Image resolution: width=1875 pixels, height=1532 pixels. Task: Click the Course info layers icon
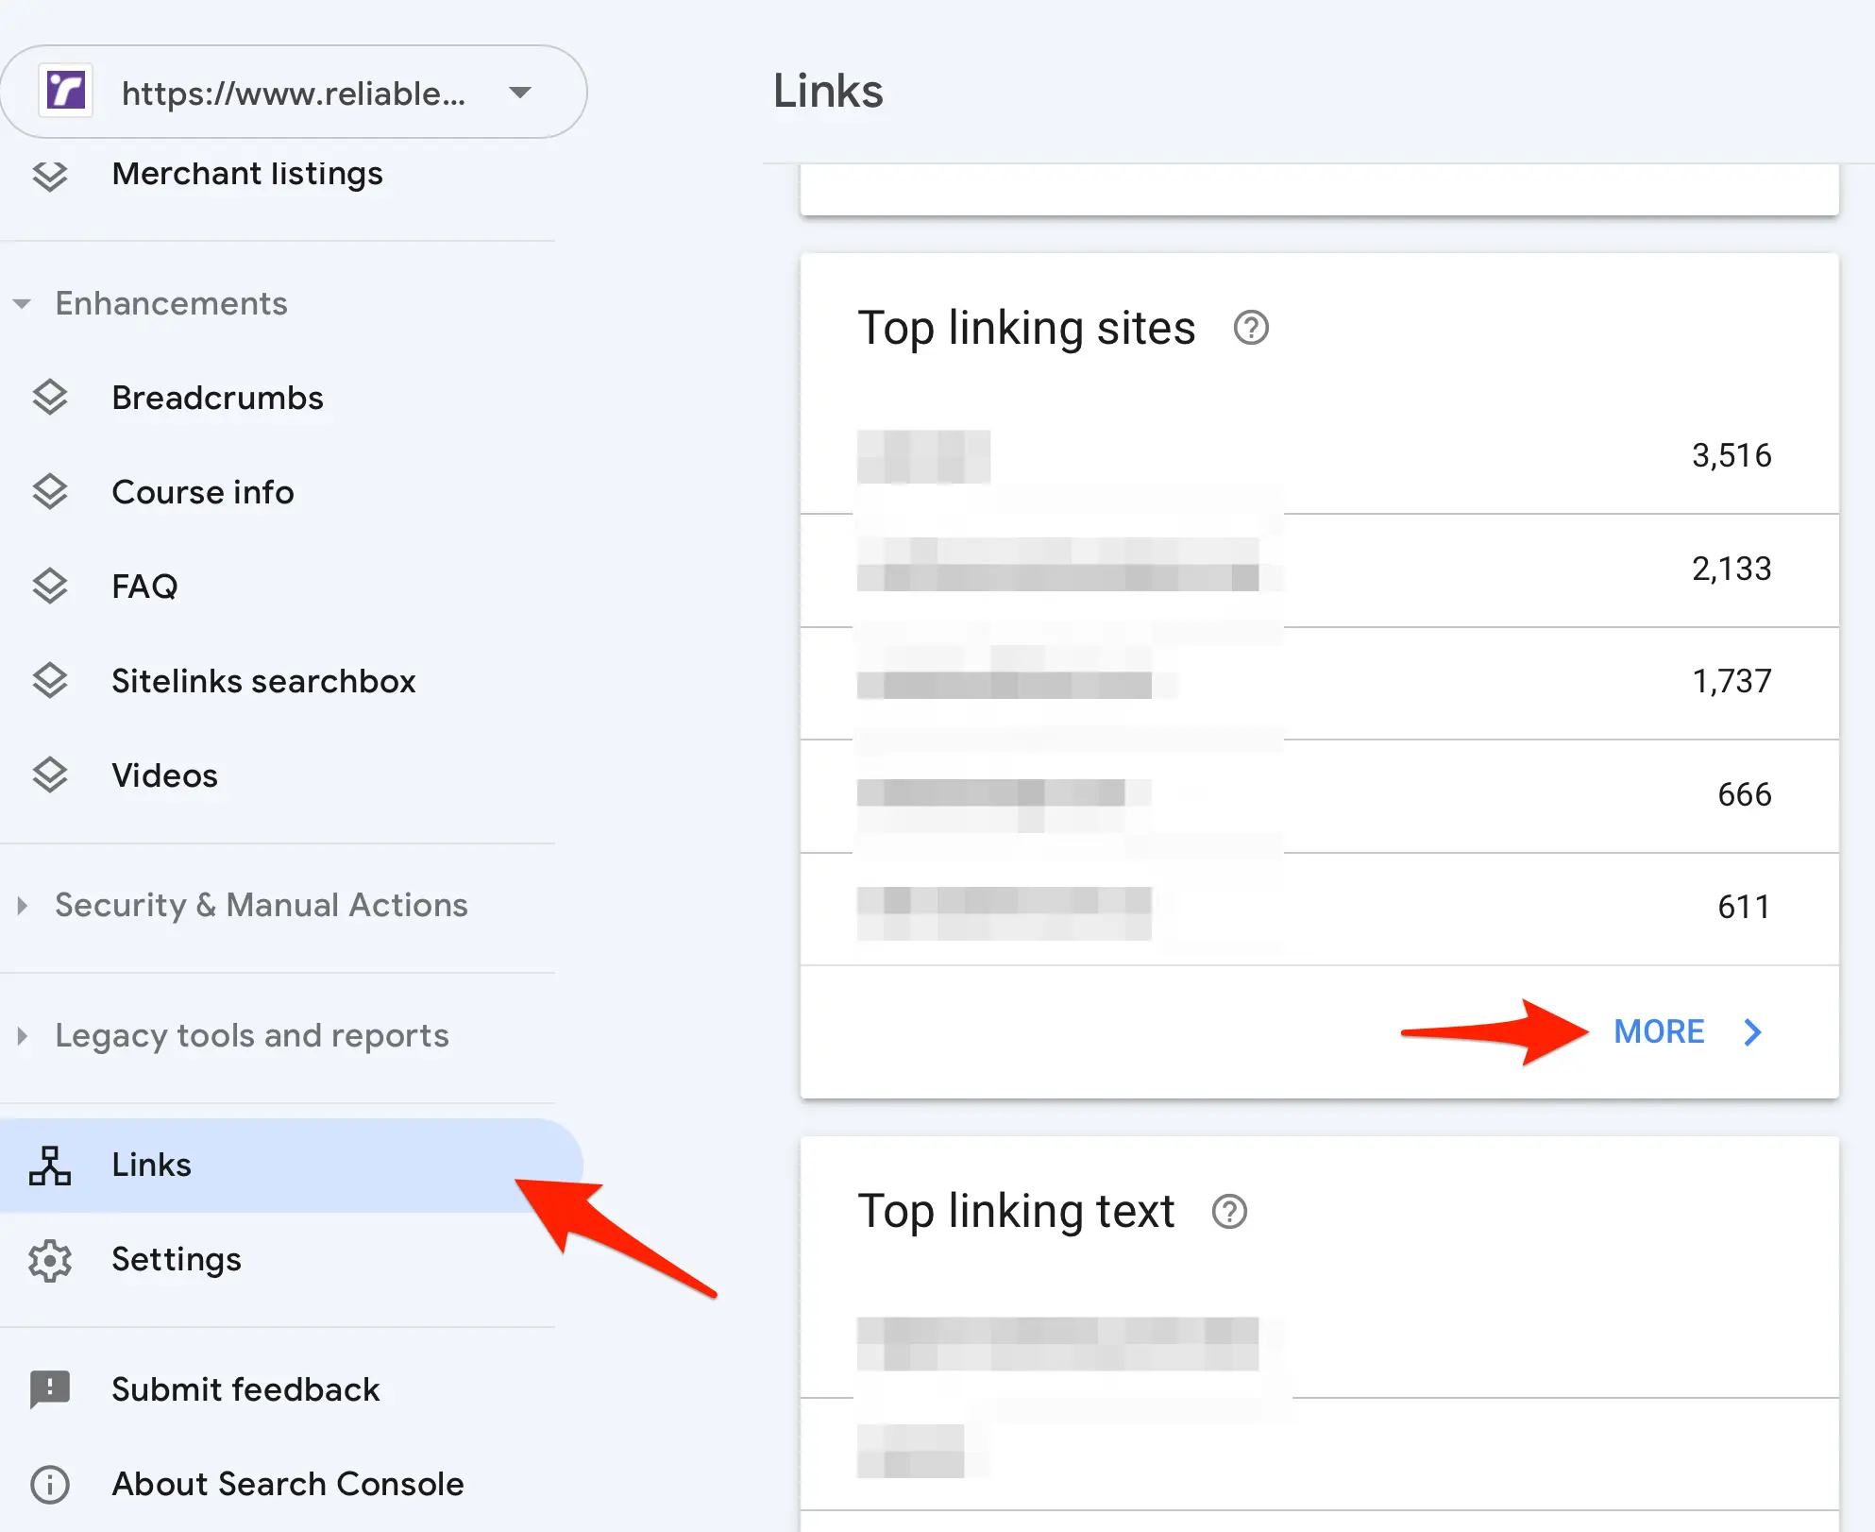point(50,492)
